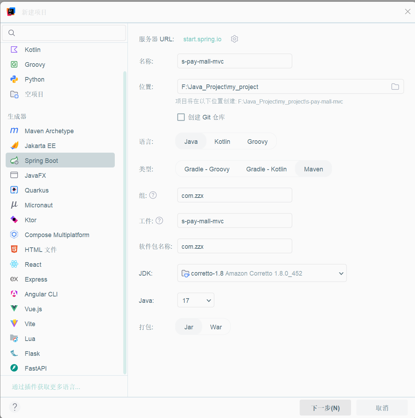Click the 工件 artifact input field

235,220
